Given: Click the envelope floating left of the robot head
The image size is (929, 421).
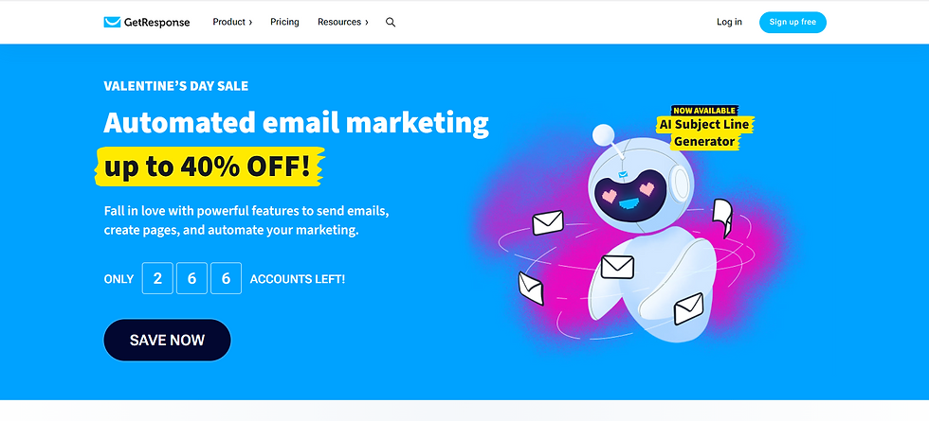Looking at the screenshot, I should tap(548, 223).
